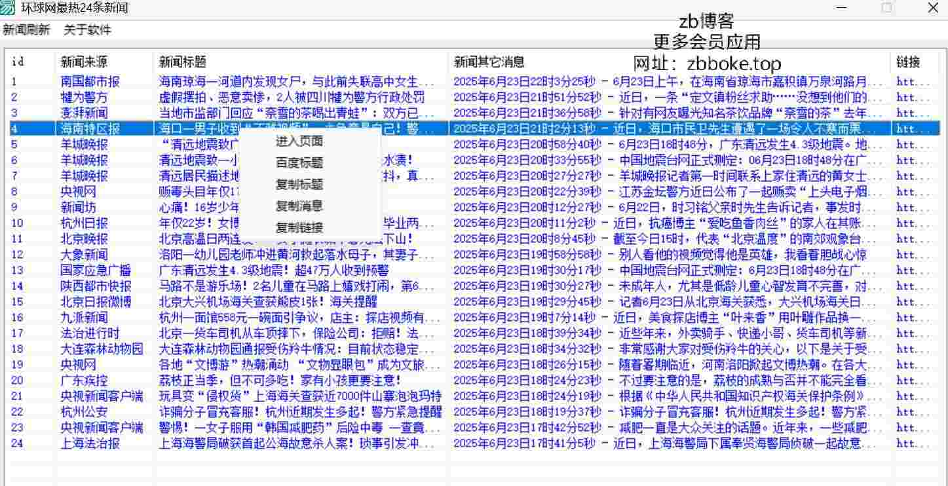Screen dimensions: 948x486
Task: Click headline 大连森林动物园通报受伤羚牛情况
Action: pyautogui.click(x=297, y=349)
